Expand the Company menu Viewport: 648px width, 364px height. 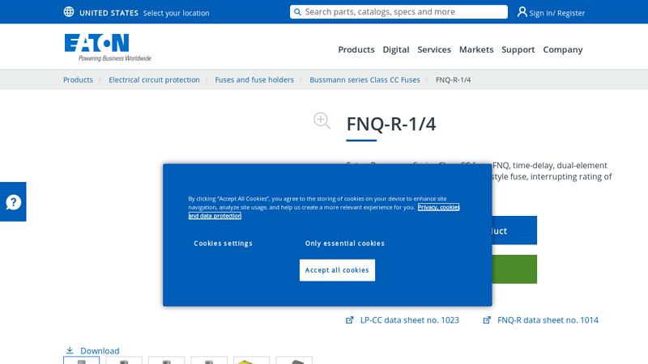point(562,49)
